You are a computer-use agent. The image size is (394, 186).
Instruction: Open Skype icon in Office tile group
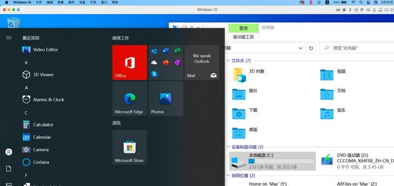(154, 74)
